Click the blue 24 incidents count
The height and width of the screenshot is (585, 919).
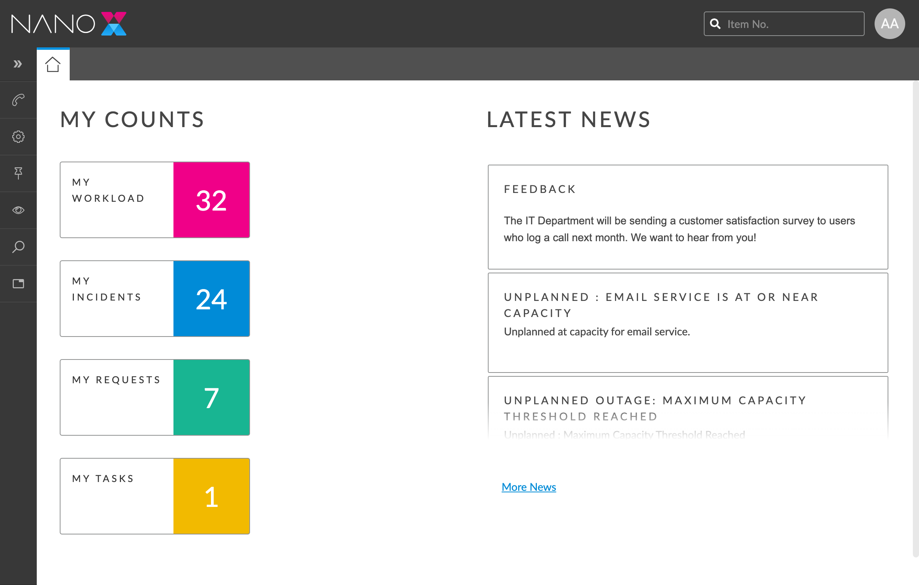[211, 299]
